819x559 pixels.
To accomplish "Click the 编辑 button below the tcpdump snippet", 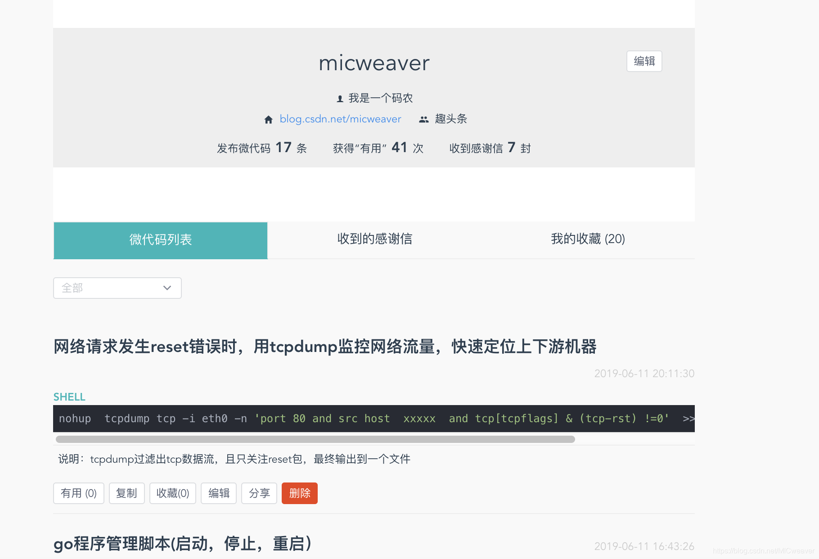I will pyautogui.click(x=219, y=493).
